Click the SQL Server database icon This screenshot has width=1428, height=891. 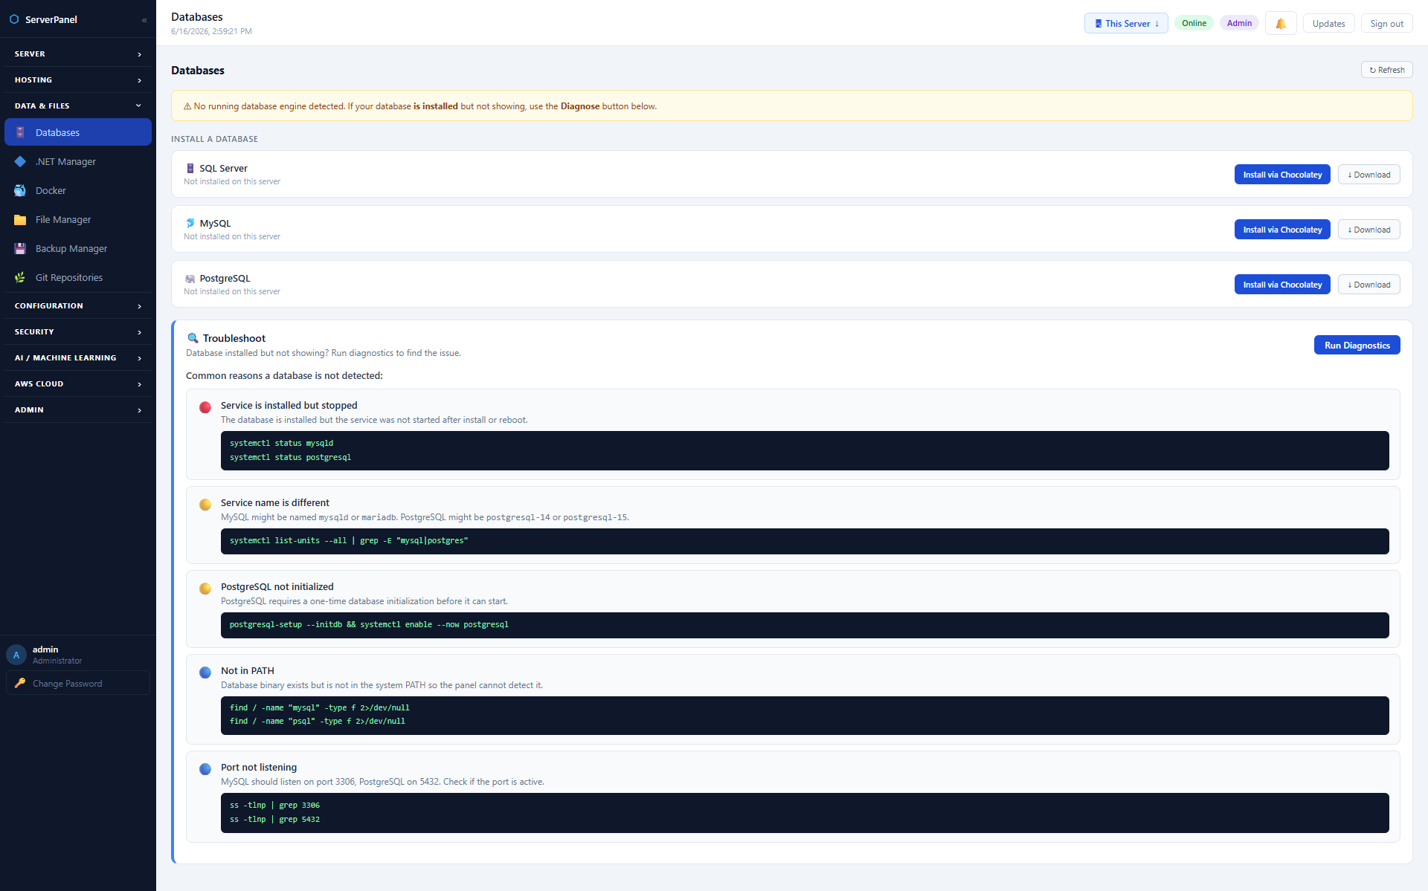point(190,169)
